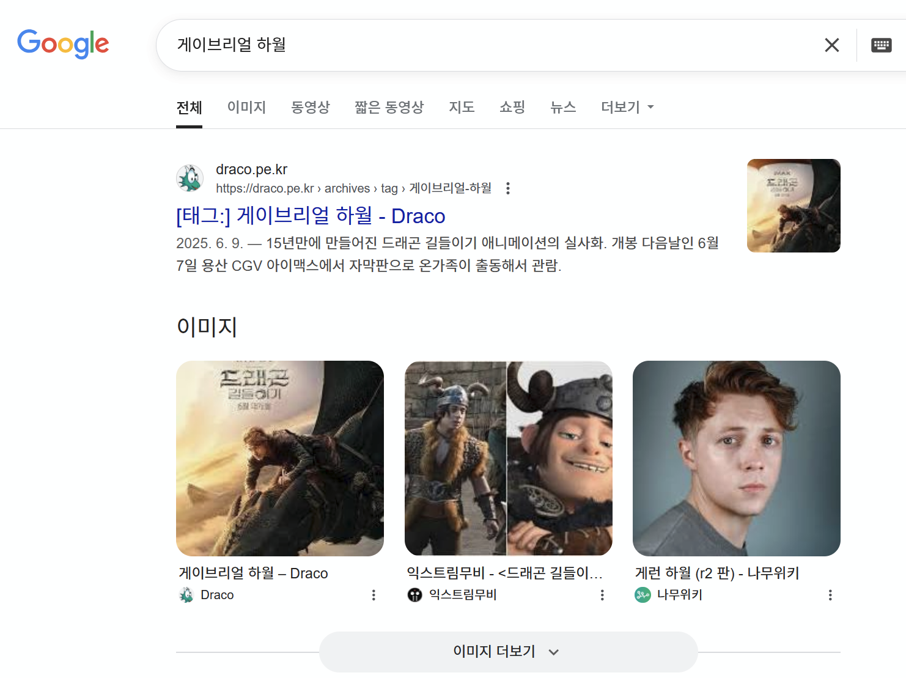Open more options for the Draco image
This screenshot has width=906, height=678.
pyautogui.click(x=374, y=595)
